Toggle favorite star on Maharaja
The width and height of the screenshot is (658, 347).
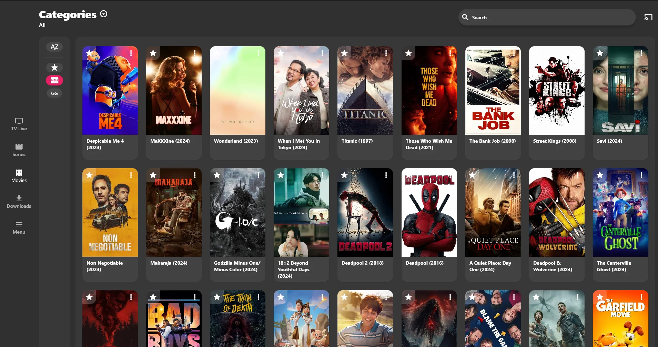click(153, 175)
